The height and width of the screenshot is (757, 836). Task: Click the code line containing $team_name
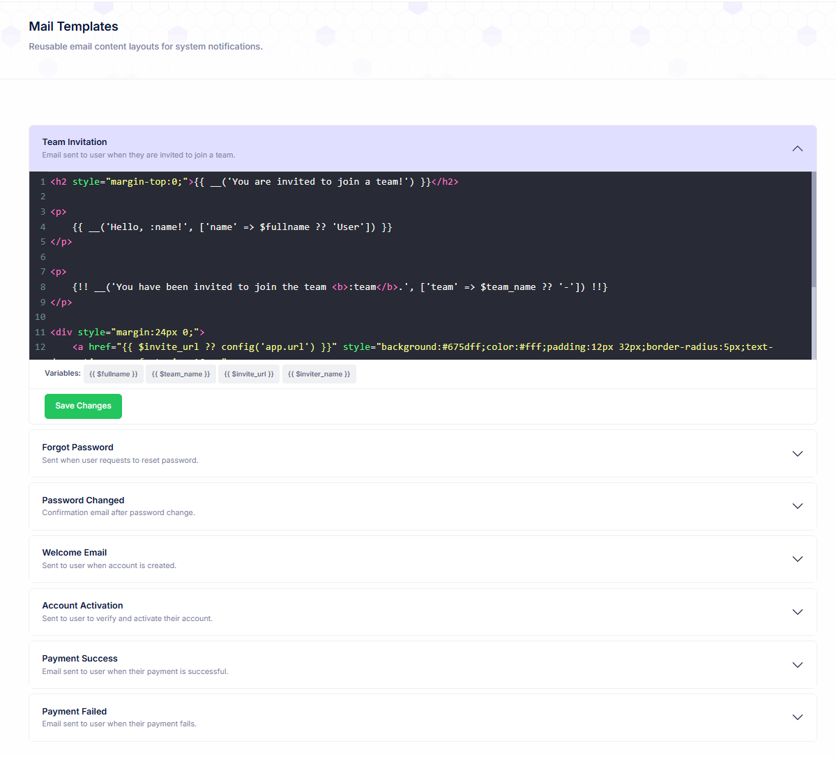pyautogui.click(x=340, y=287)
